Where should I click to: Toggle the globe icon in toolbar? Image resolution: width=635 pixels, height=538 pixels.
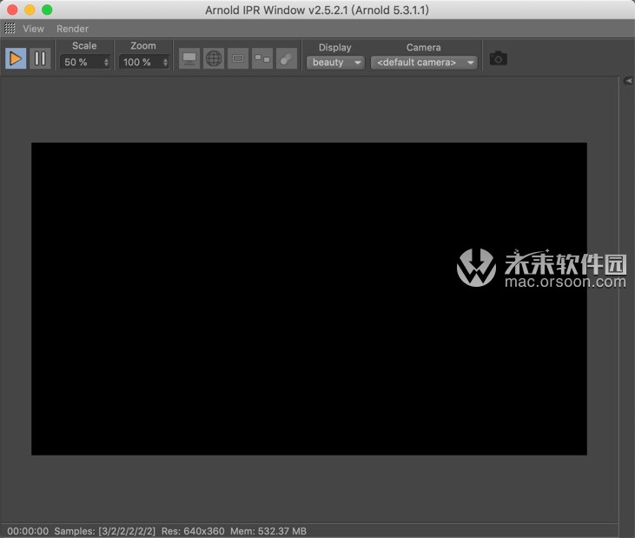(x=214, y=59)
